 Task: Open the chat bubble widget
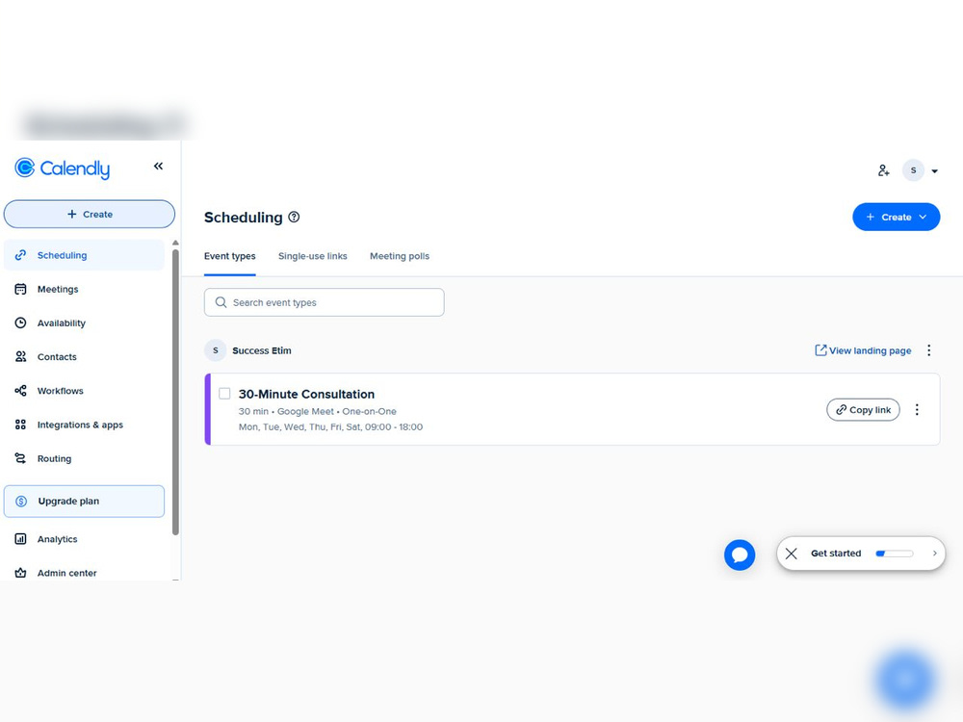click(x=740, y=554)
